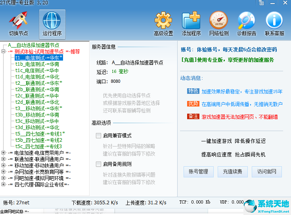Enable the 启用兼容模式 checkbox

[98, 135]
